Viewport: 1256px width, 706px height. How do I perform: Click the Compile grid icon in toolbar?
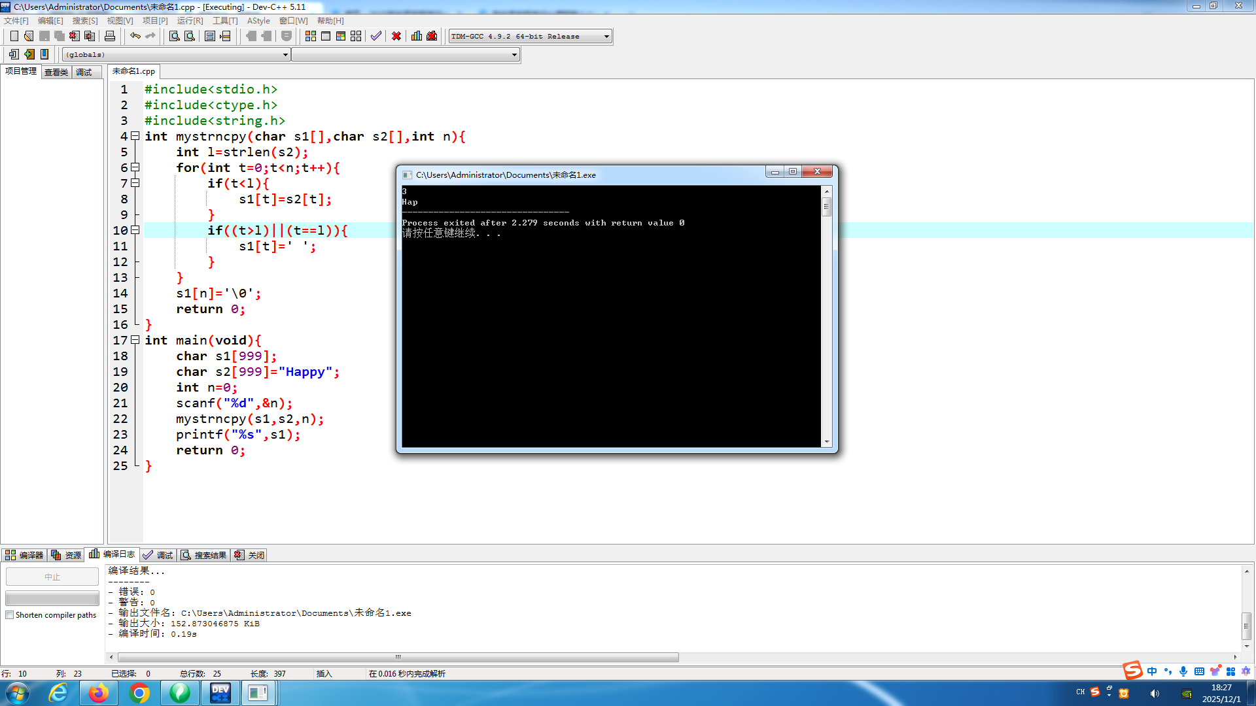click(311, 36)
